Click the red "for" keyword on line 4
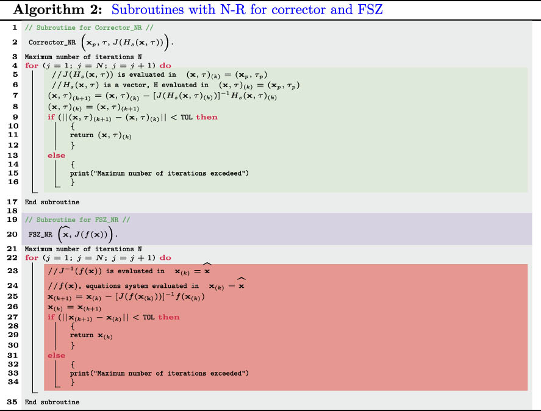Viewport: 541px width, 411px height. point(31,65)
